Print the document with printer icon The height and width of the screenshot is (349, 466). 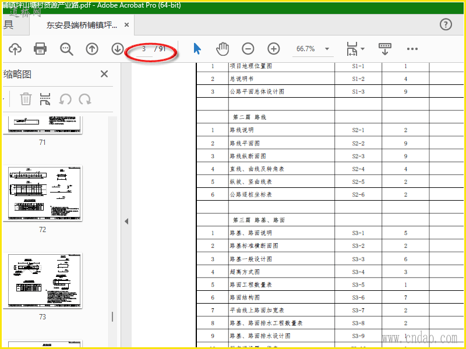coord(40,49)
